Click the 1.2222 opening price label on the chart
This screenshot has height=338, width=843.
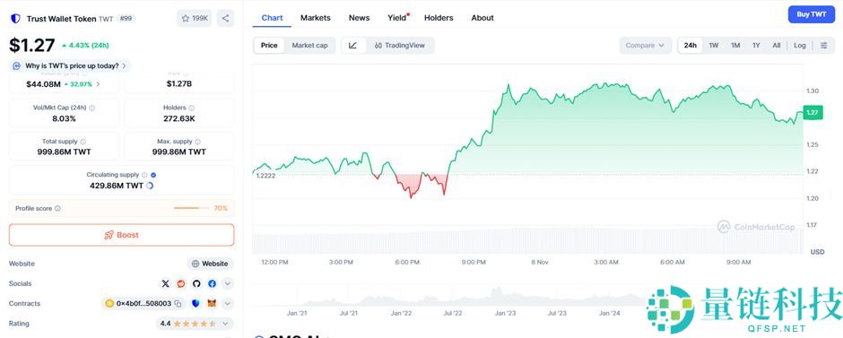[x=265, y=176]
